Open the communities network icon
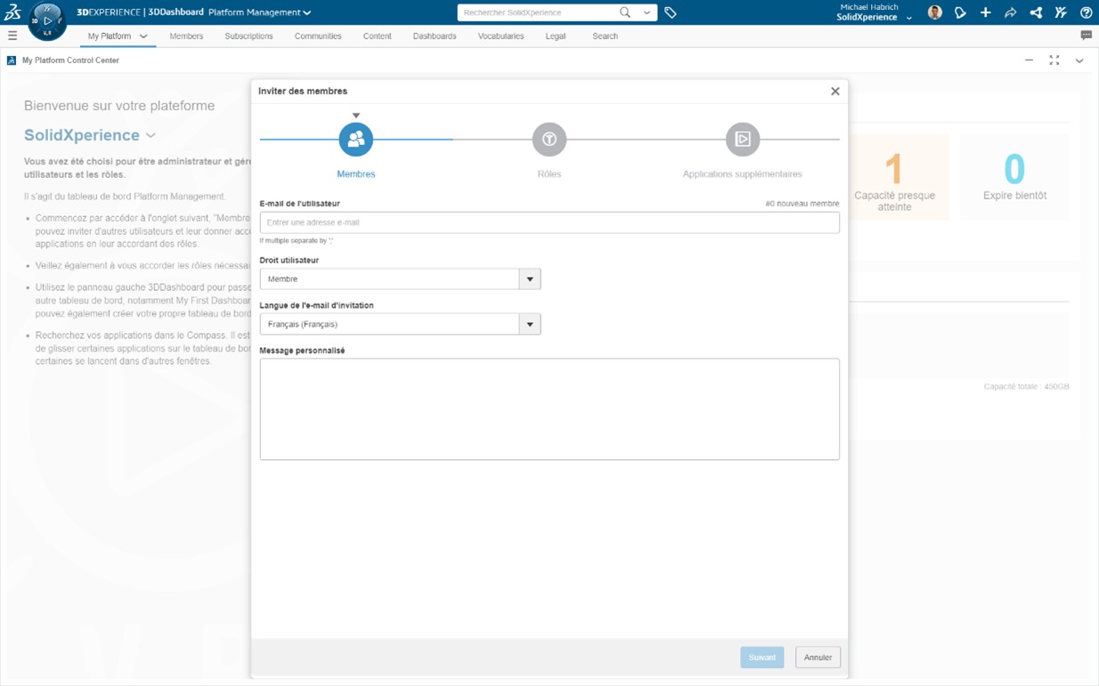1099x686 pixels. pos(1036,12)
